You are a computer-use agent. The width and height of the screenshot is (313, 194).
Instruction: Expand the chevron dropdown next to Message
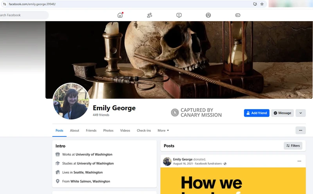pyautogui.click(x=300, y=113)
